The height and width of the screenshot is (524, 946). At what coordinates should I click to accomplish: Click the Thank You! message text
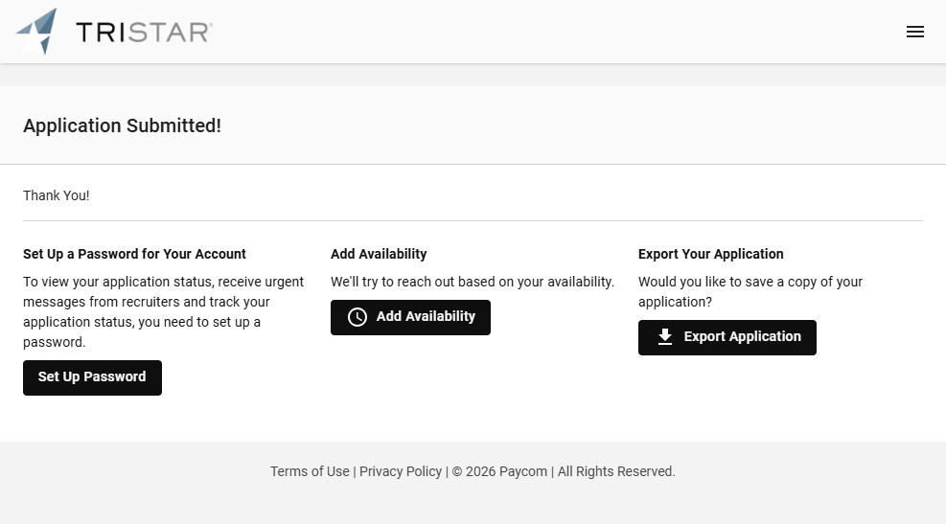pos(57,195)
